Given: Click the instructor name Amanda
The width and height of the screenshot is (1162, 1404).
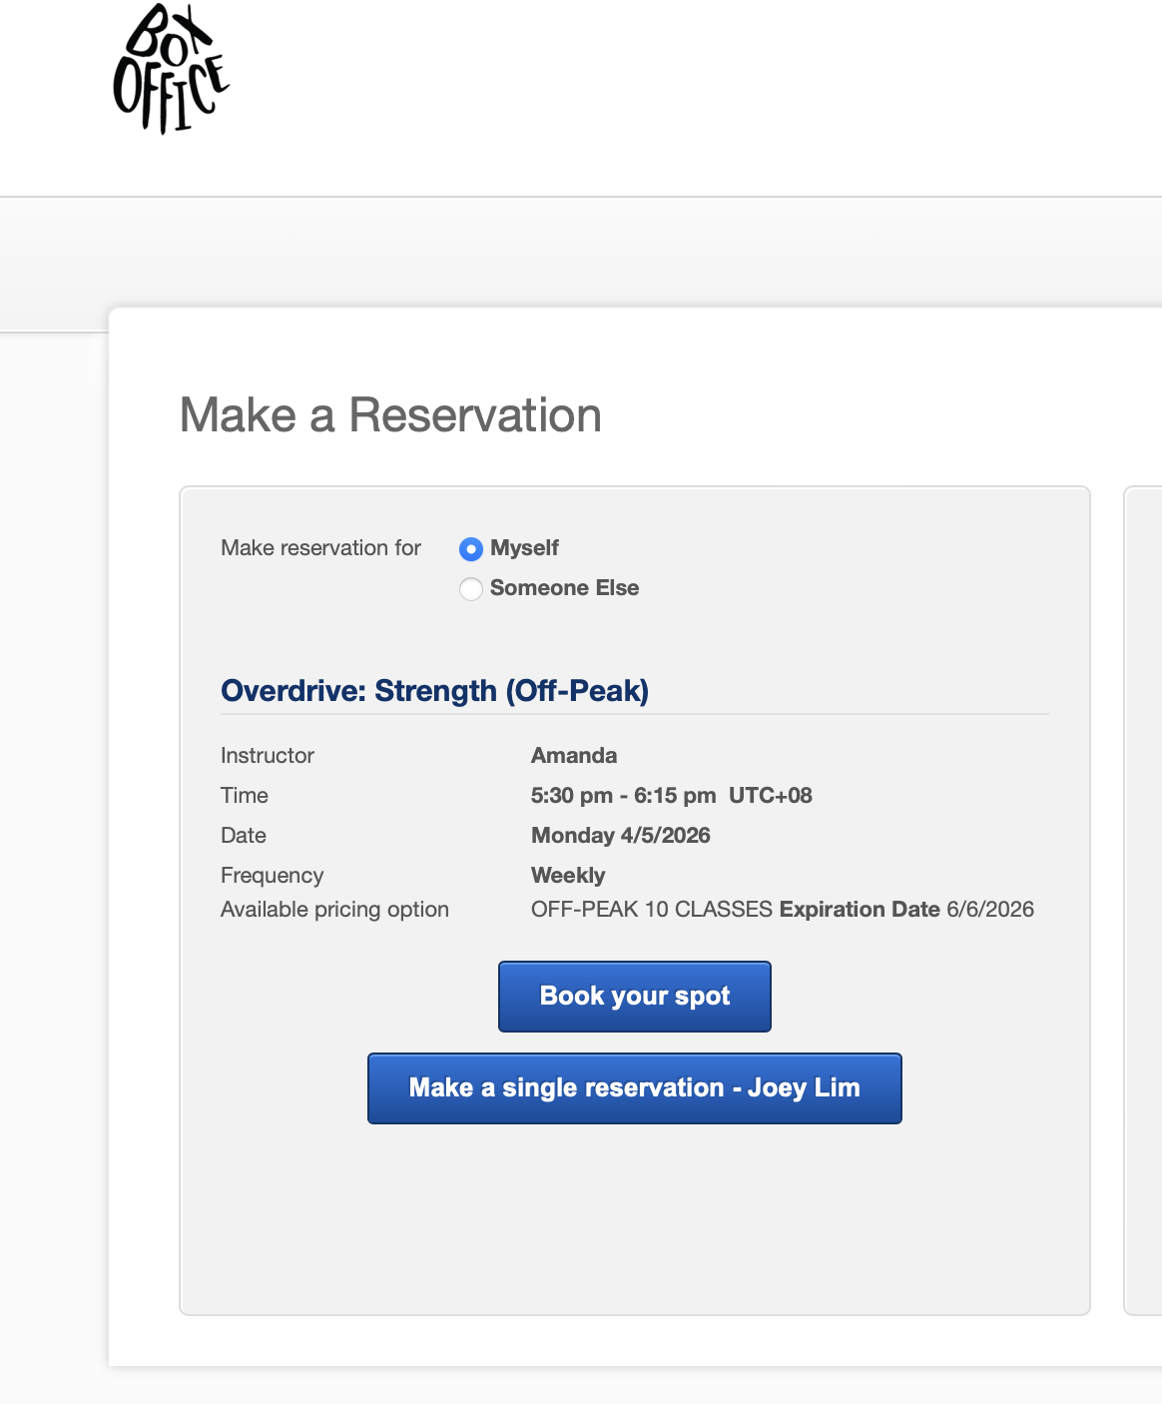Looking at the screenshot, I should pyautogui.click(x=574, y=756).
